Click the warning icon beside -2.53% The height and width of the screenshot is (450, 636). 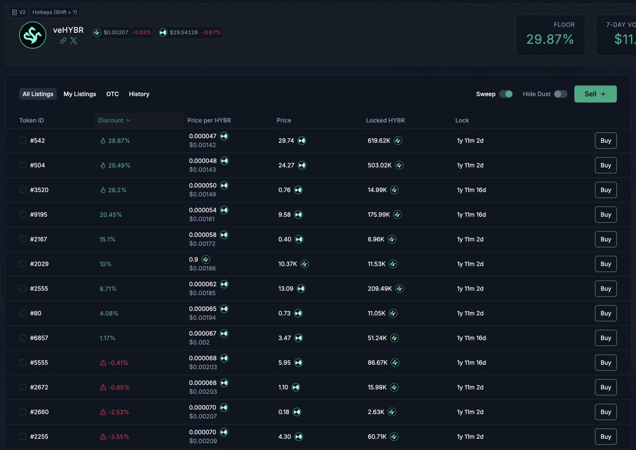click(x=103, y=412)
